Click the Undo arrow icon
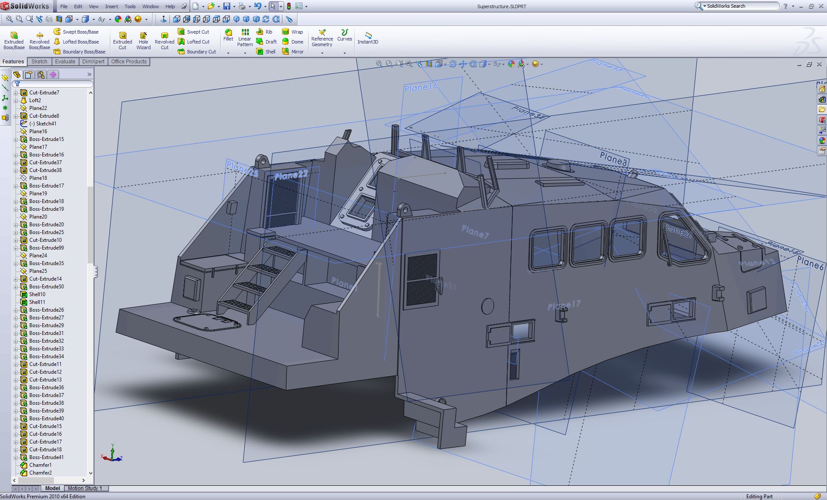The width and height of the screenshot is (827, 500). 257,6
